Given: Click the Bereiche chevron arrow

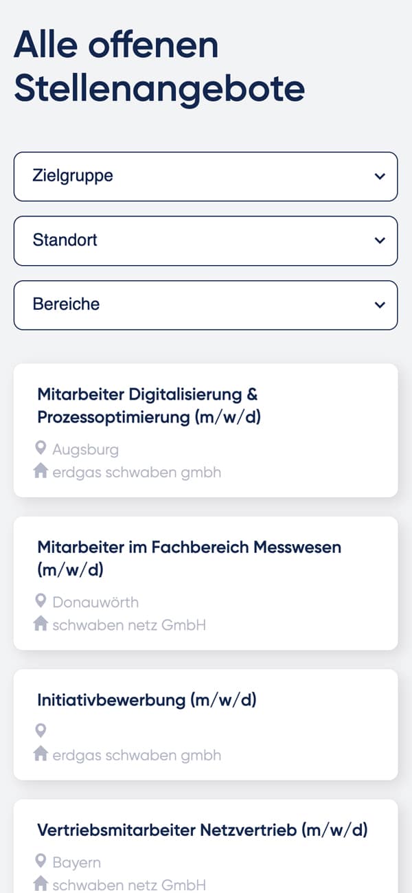Looking at the screenshot, I should pyautogui.click(x=380, y=305).
